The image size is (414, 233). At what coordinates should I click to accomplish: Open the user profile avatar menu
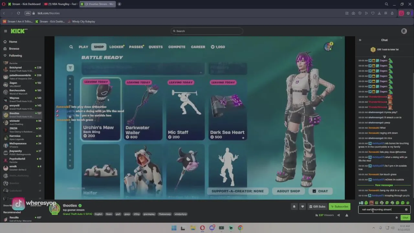click(404, 31)
